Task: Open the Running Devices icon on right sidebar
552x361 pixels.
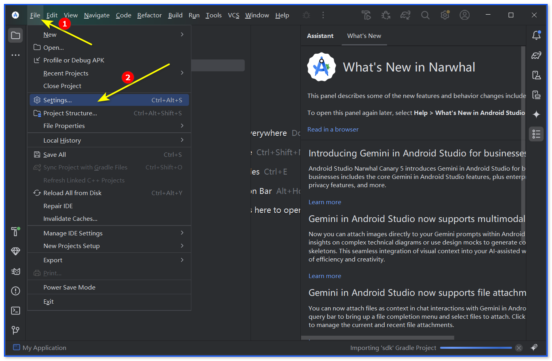Action: pyautogui.click(x=536, y=95)
